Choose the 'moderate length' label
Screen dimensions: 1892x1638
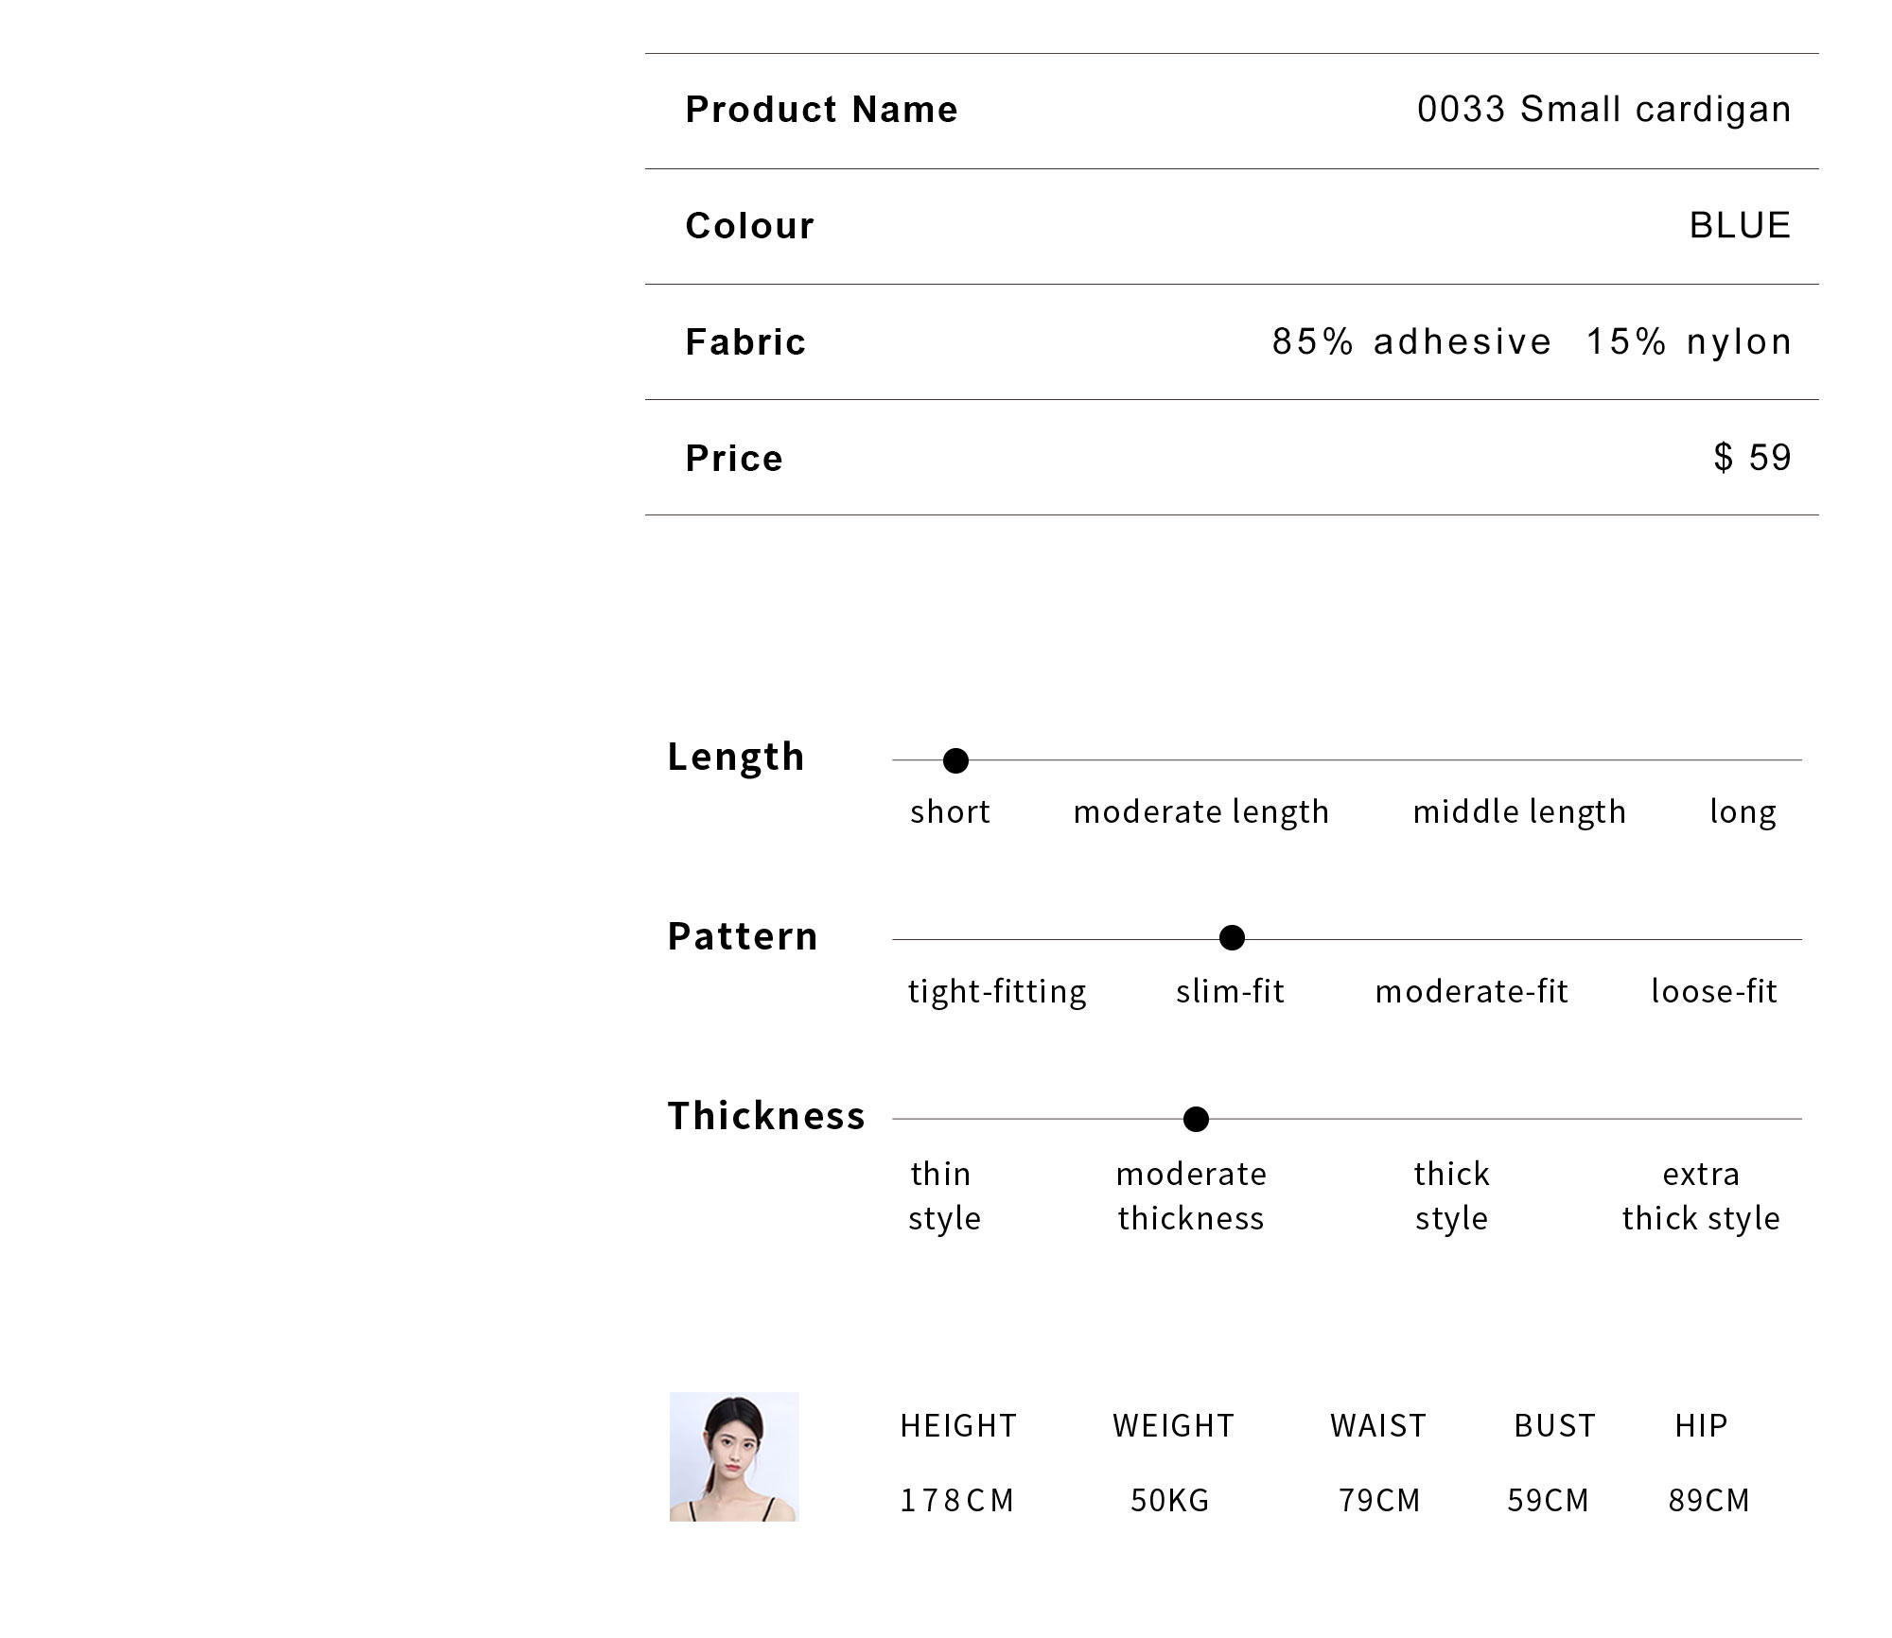(x=1201, y=812)
